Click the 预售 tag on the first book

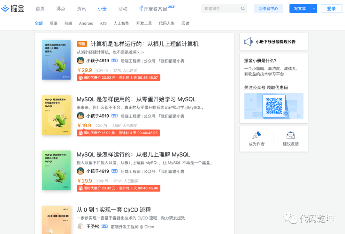[82, 44]
